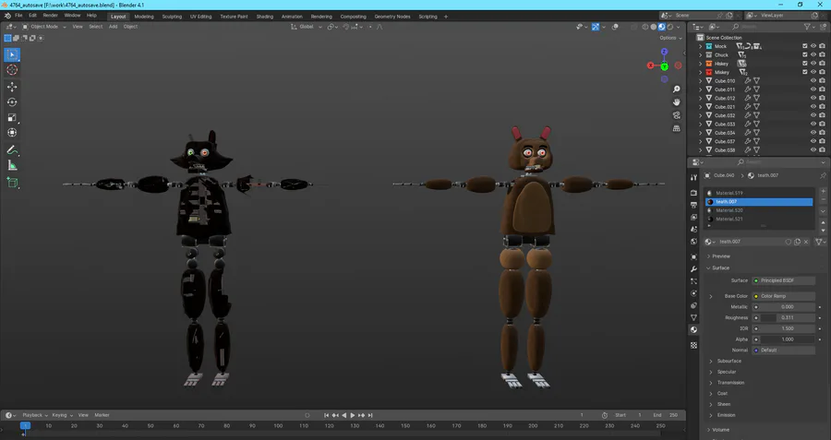
Task: Open the World properties tab
Action: tap(693, 242)
